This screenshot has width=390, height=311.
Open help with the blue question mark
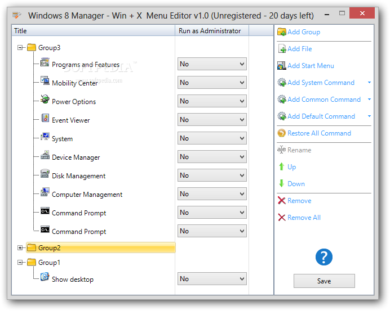click(324, 257)
